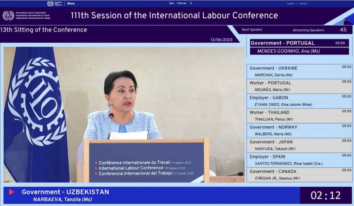
Task: Select the Worker - PORTUGAL speaker row
Action: click(299, 86)
